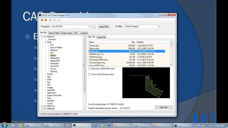Collapse the Cadd folder node
This screenshot has height=128, width=228.
(45, 42)
